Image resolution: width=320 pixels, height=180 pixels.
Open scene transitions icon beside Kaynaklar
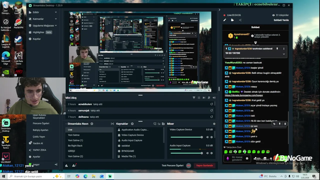[x=112, y=124]
